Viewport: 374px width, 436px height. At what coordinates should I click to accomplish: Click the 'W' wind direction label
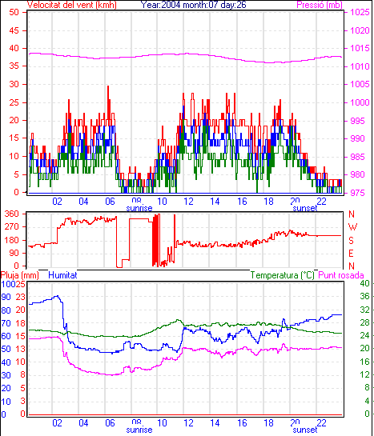pos(352,227)
